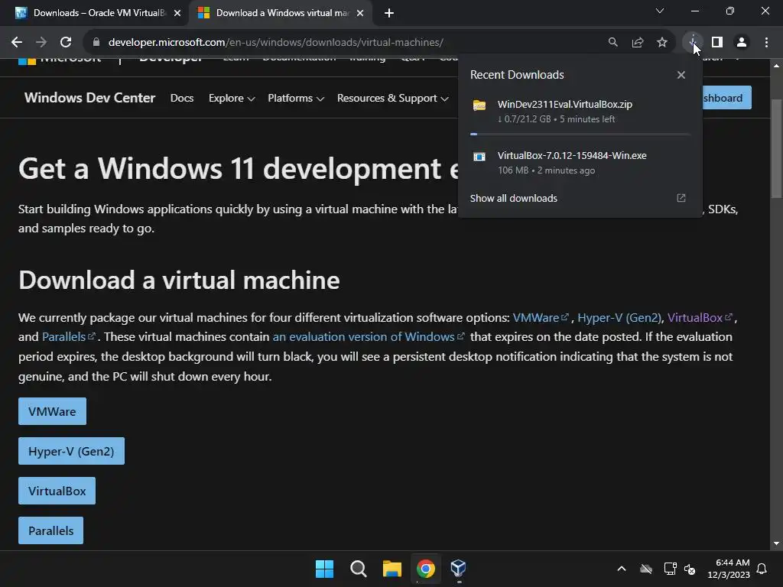This screenshot has width=783, height=587.
Task: Open Docs in Dev Center nav
Action: coord(182,98)
